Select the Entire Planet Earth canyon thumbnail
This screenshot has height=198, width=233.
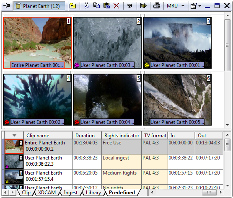click(x=37, y=43)
